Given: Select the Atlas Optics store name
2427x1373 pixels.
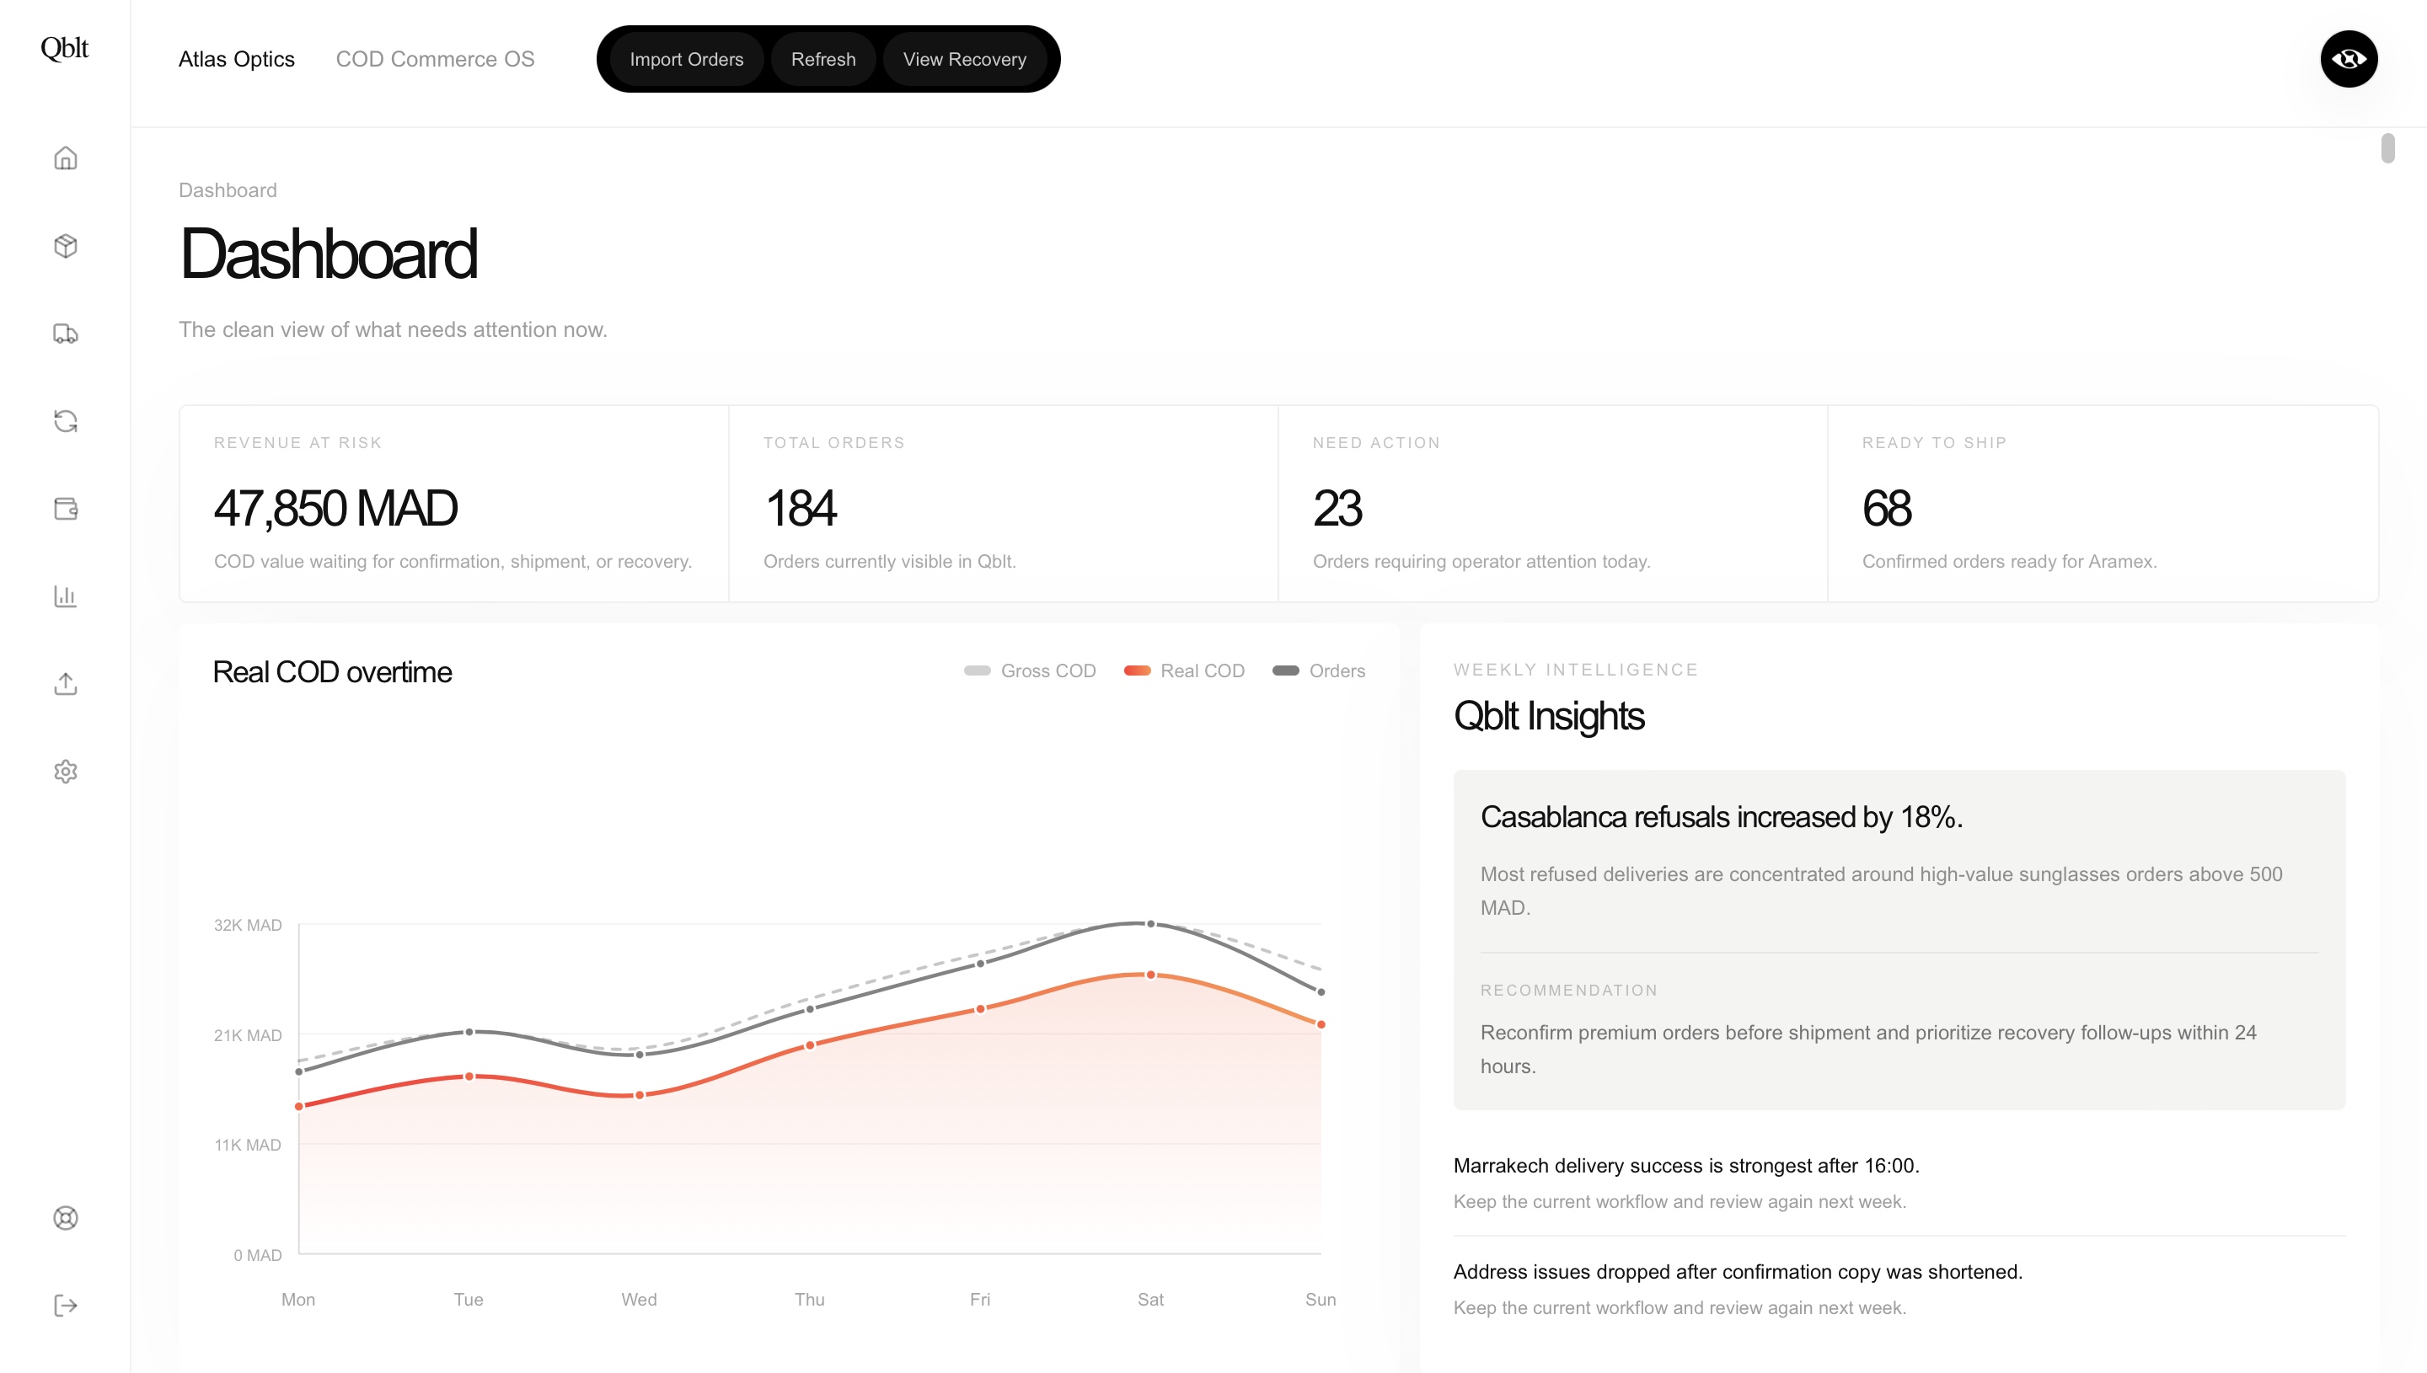Looking at the screenshot, I should tap(236, 58).
